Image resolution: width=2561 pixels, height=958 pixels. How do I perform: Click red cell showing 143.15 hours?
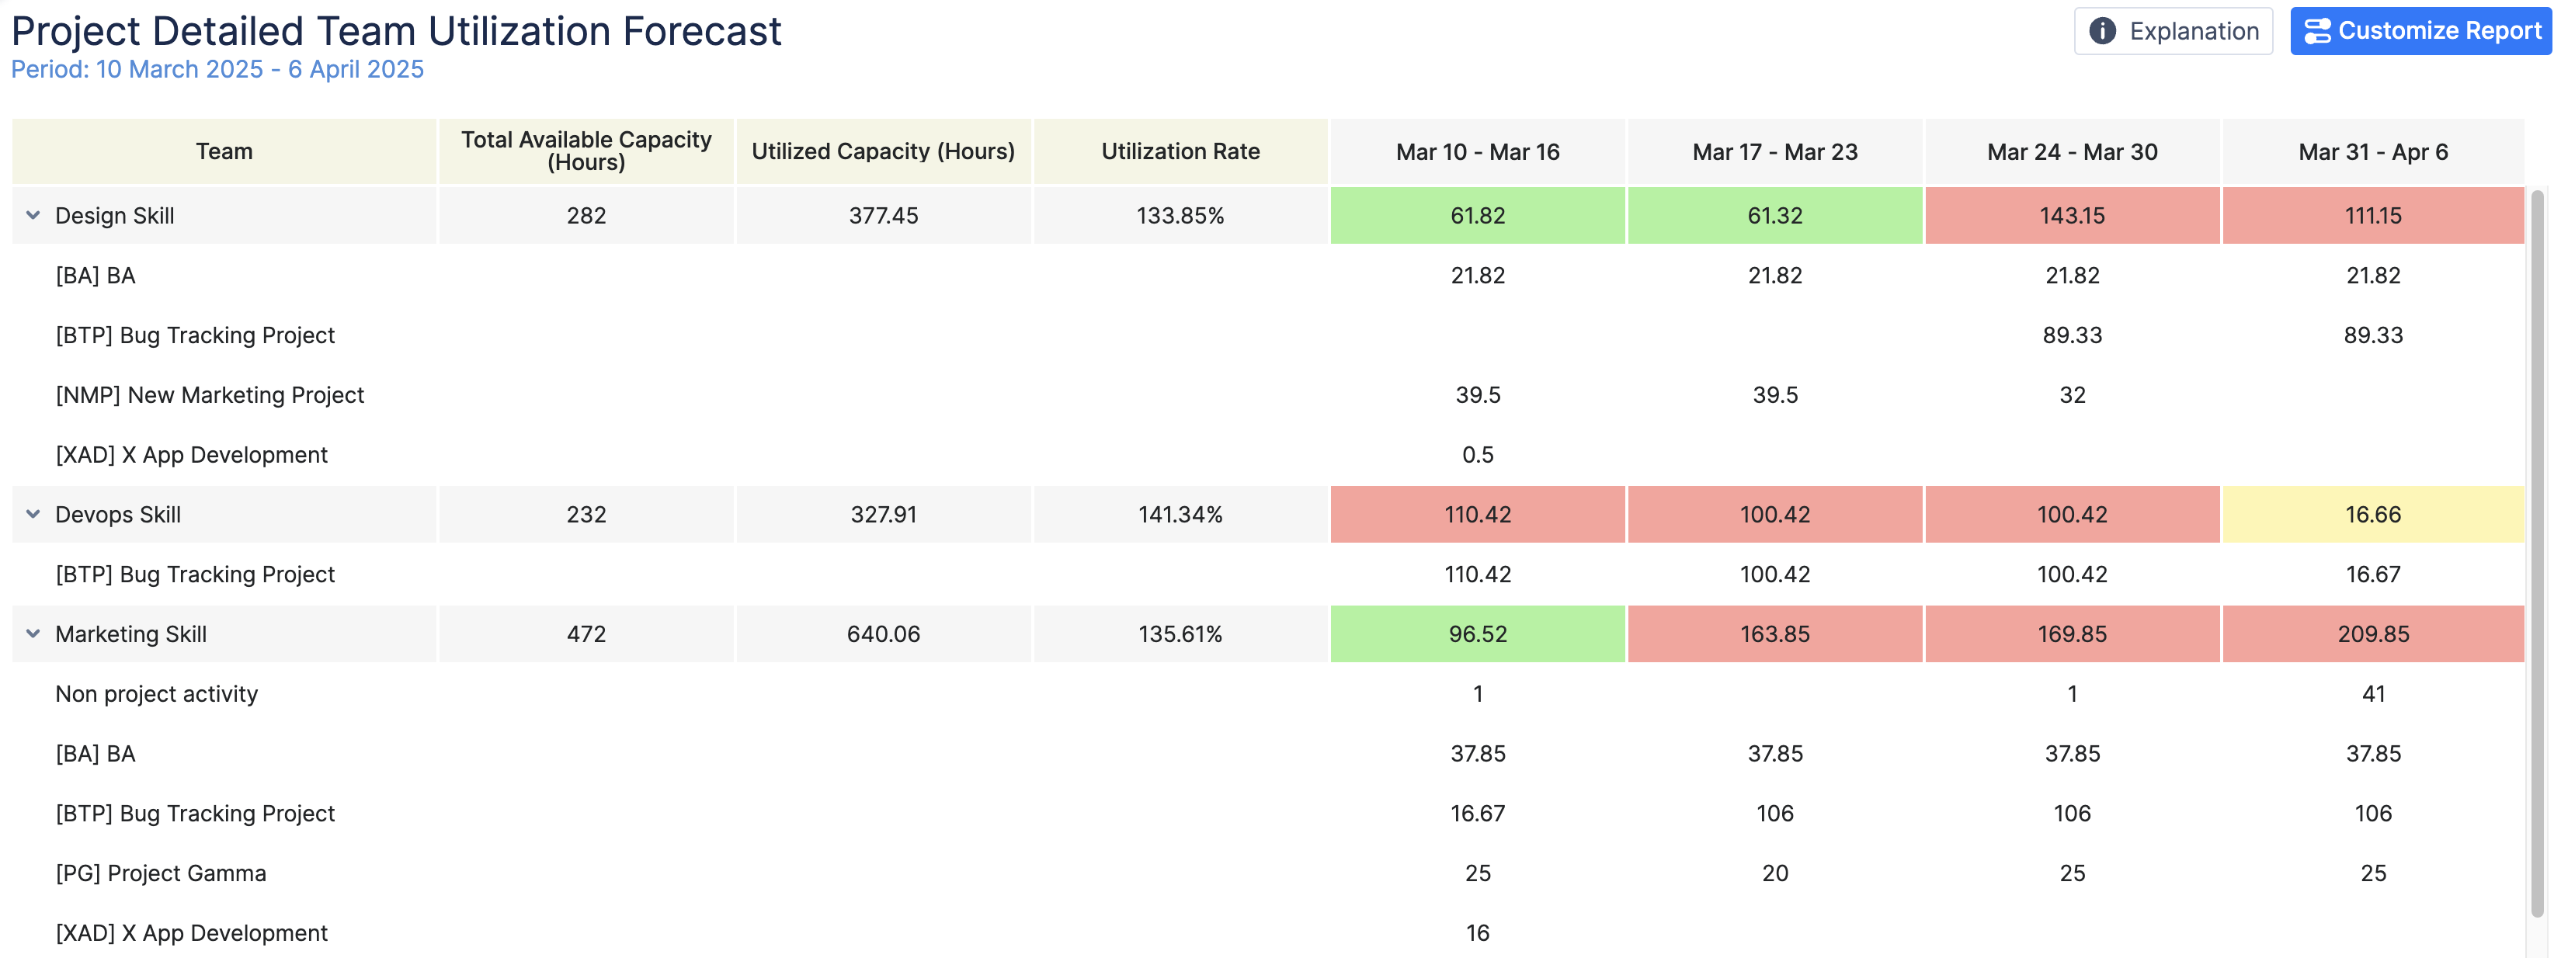pos(2071,216)
